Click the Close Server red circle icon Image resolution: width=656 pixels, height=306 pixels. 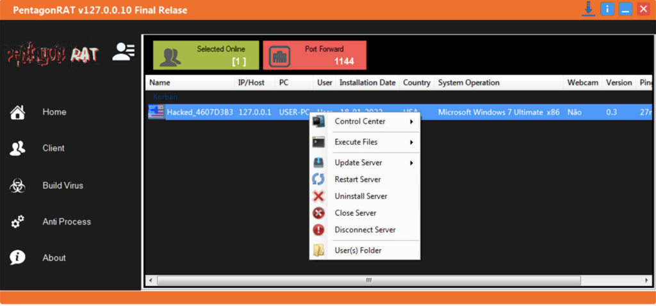pyautogui.click(x=319, y=213)
